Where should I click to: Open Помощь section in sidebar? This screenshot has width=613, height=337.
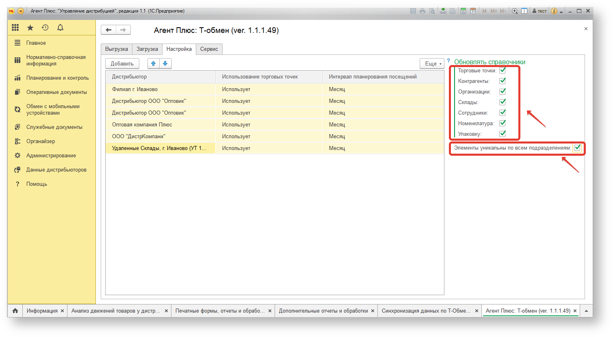[51, 184]
